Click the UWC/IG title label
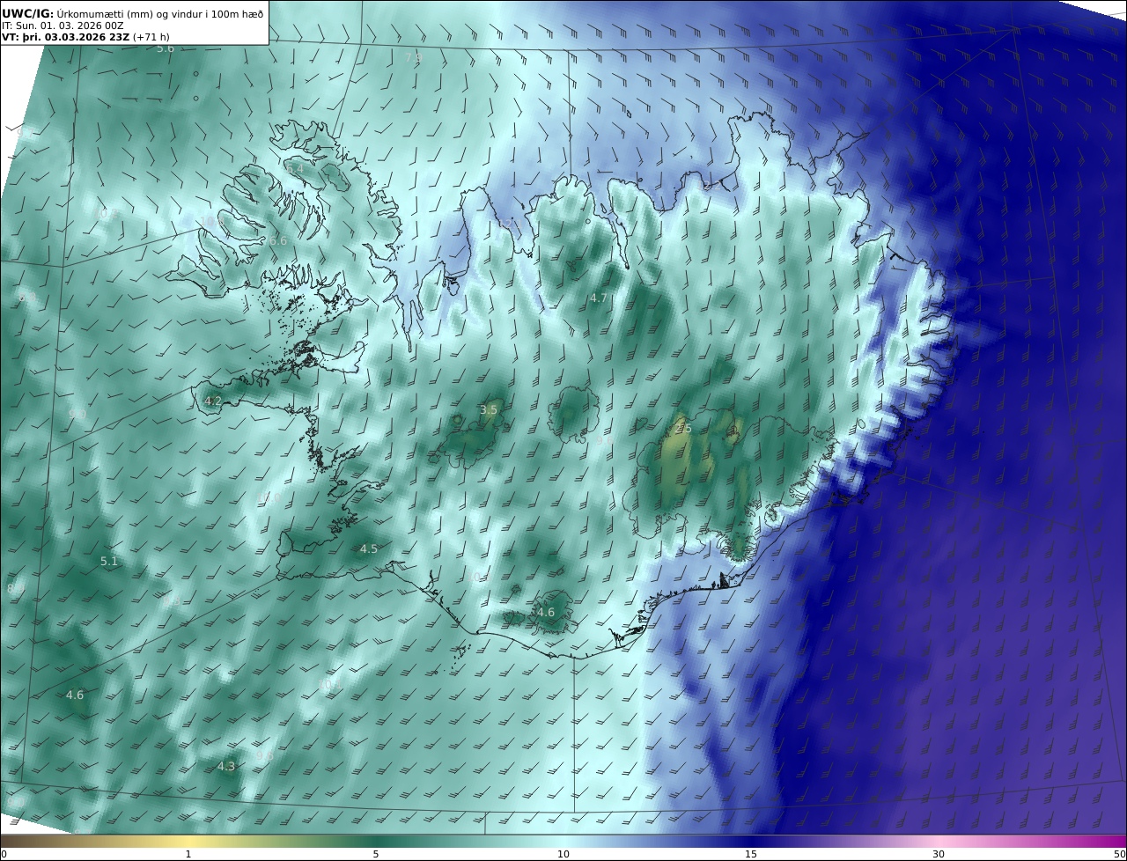The height and width of the screenshot is (861, 1127). click(x=27, y=13)
